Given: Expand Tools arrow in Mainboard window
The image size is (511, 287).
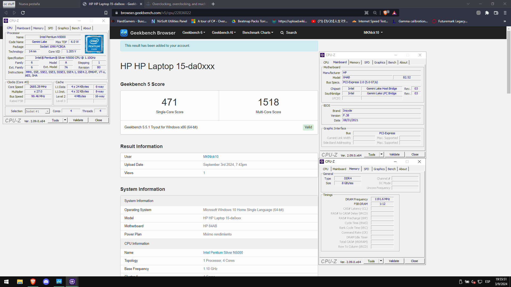Looking at the screenshot, I should 381,154.
